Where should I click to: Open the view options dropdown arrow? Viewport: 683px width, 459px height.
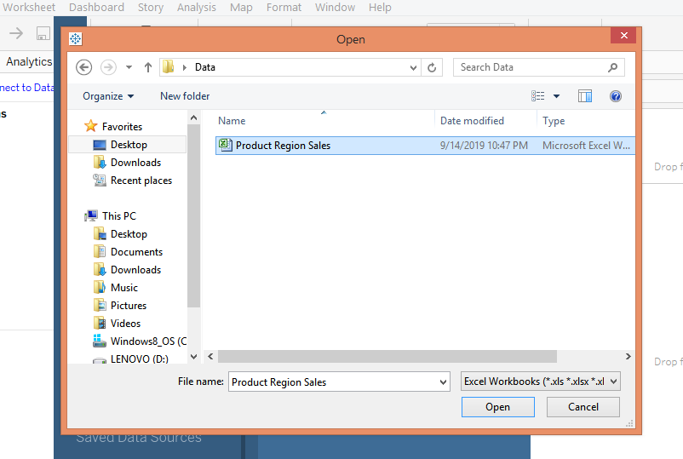[556, 96]
